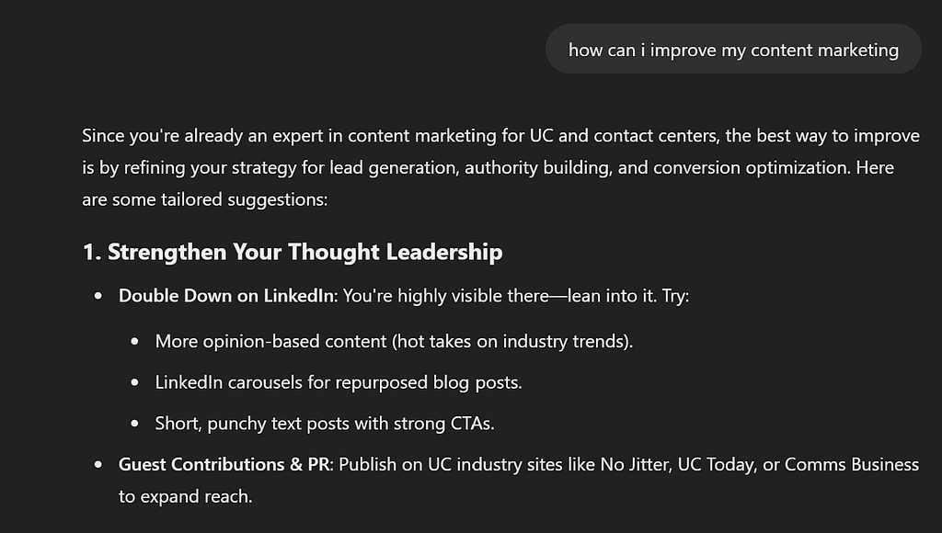Click the phrase tailored suggestions
This screenshot has height=533, width=942.
[242, 199]
